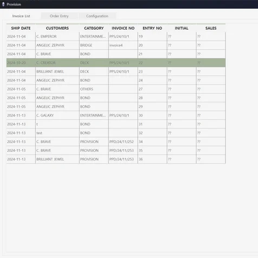Select the C. GALAXY entertainment row
Viewport: 258px width, 258px height.
116,115
